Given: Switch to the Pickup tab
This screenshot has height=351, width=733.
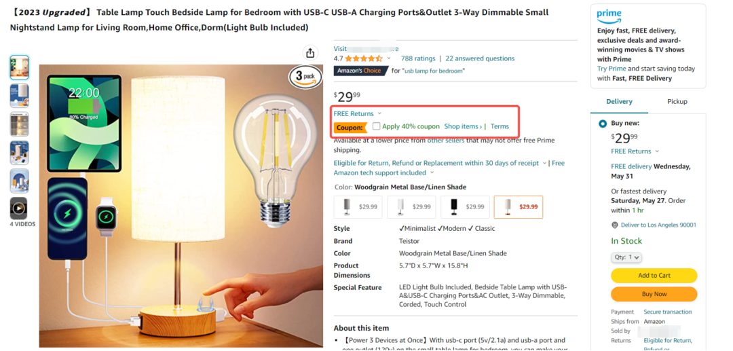Looking at the screenshot, I should [677, 101].
